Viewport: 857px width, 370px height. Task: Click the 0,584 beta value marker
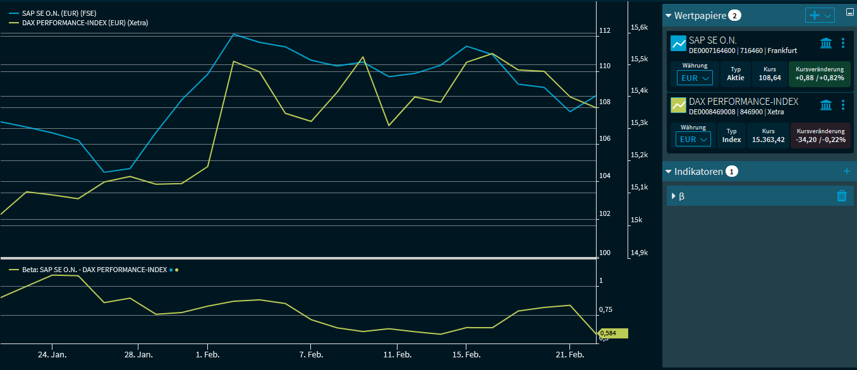pos(612,333)
